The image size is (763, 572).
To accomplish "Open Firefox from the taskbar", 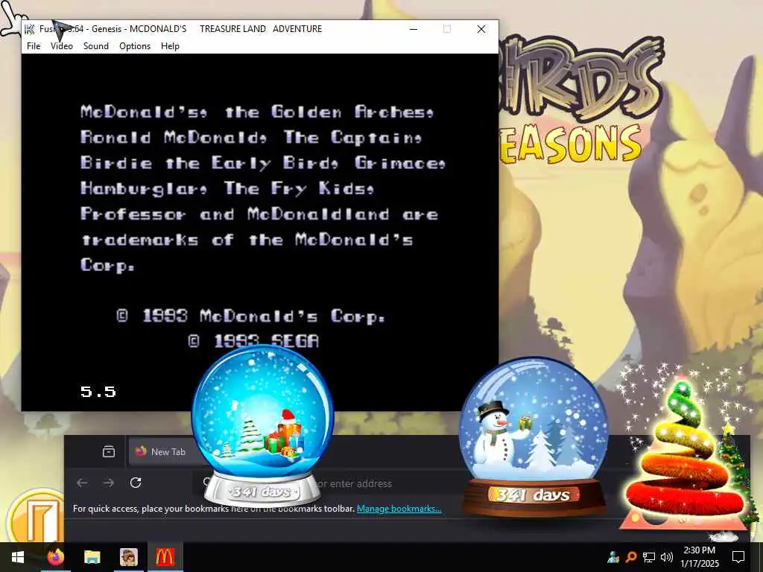I will pyautogui.click(x=56, y=557).
